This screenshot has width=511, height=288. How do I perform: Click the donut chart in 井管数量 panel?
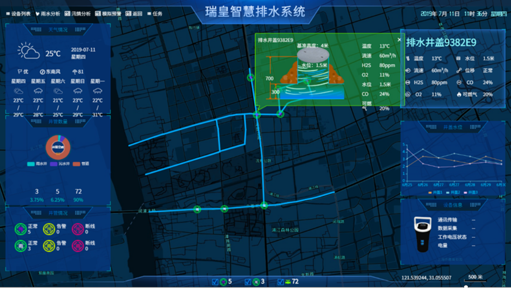click(58, 147)
